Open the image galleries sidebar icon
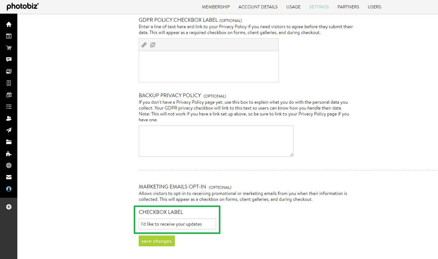The image size is (438, 259). pos(8,71)
